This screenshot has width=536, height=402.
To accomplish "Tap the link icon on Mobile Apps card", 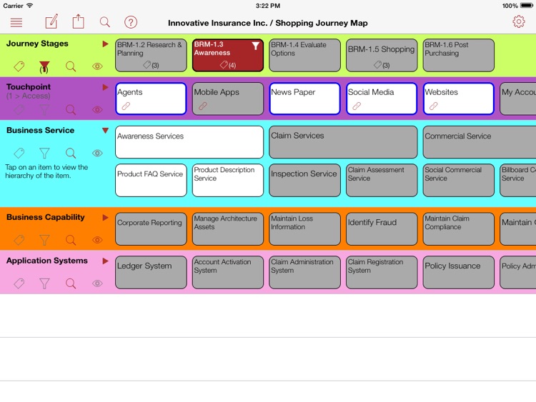I will pyautogui.click(x=203, y=106).
